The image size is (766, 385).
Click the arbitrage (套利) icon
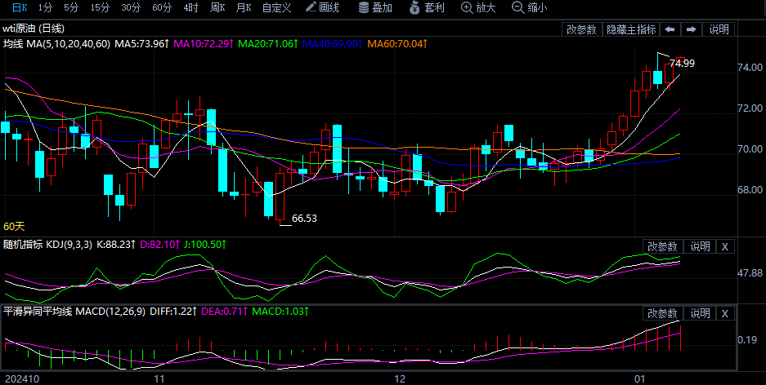416,8
